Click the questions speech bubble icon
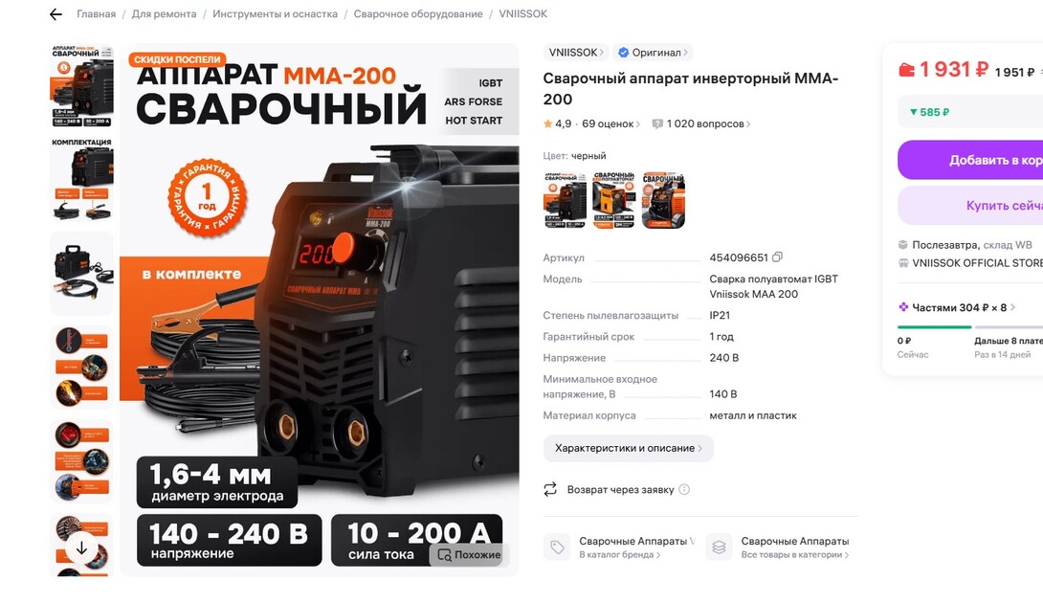 click(x=657, y=123)
